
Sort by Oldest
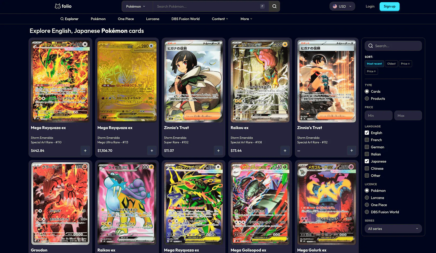pos(391,64)
